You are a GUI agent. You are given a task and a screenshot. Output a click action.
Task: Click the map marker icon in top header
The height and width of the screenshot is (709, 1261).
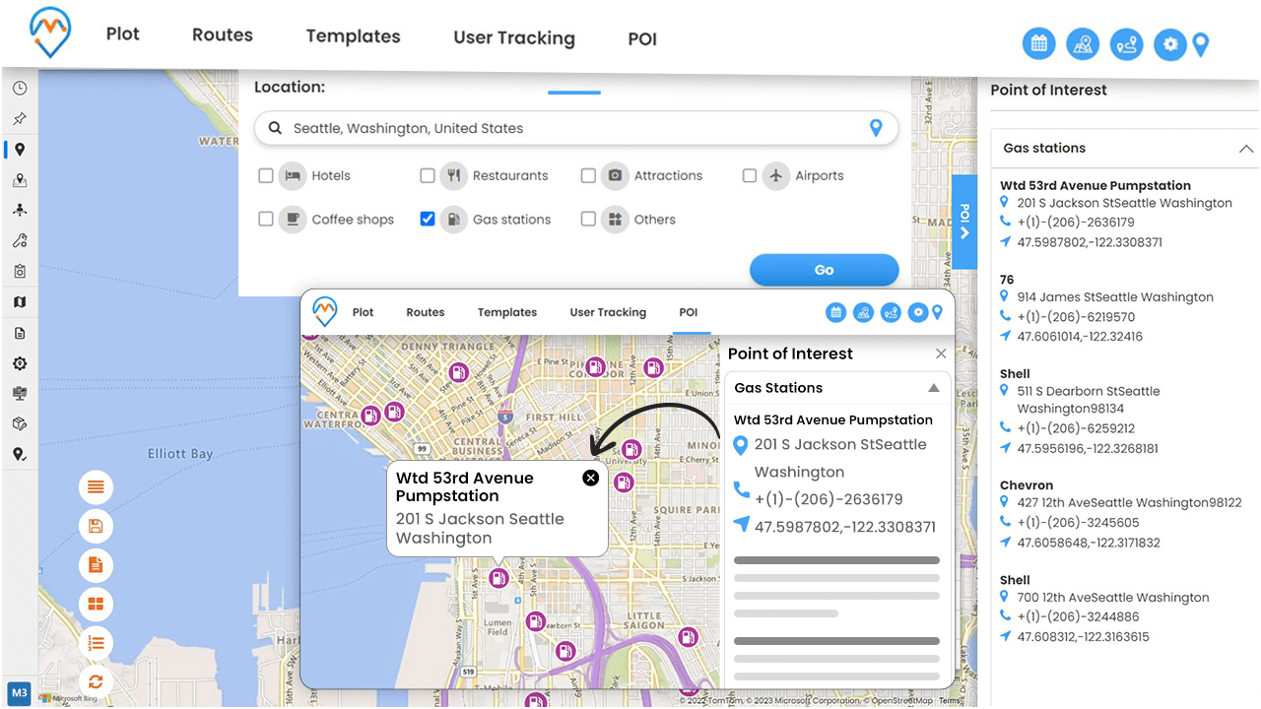tap(1083, 43)
